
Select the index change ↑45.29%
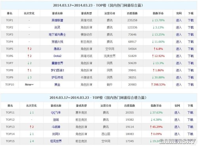tap(156, 127)
